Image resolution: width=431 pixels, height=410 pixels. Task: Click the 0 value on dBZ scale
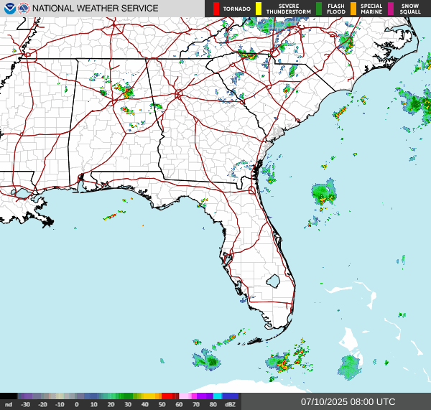tap(77, 404)
